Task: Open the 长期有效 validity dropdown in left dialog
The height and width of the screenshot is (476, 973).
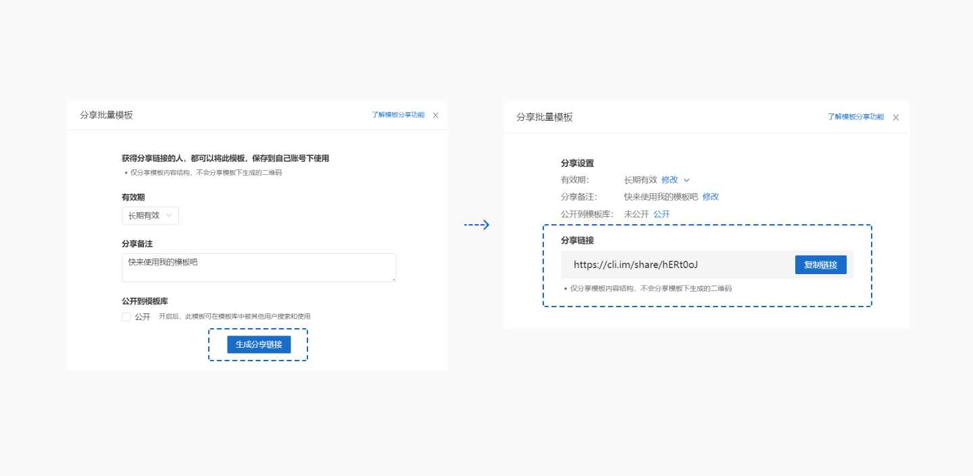Action: click(x=150, y=216)
